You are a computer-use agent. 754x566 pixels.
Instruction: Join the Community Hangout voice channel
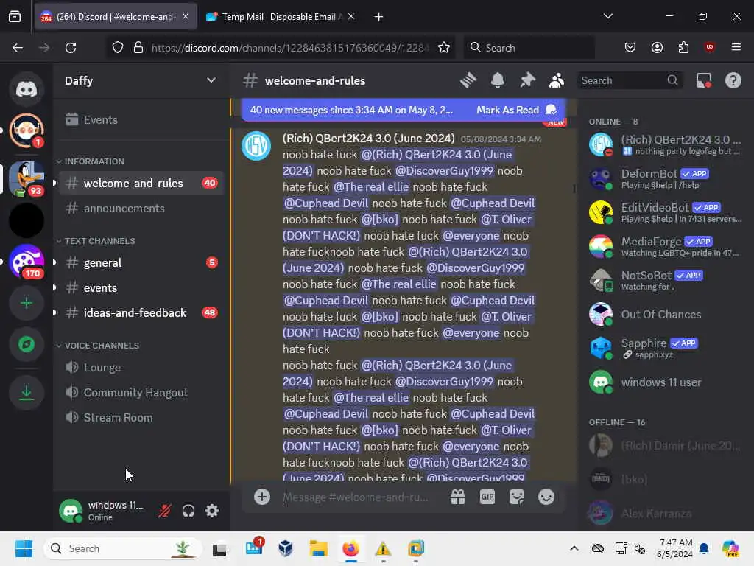141,392
